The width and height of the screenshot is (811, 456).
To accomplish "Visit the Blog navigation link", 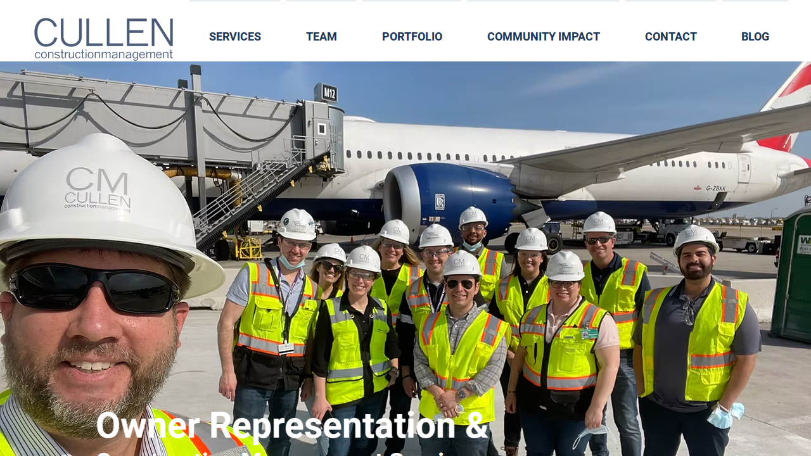I will click(x=755, y=37).
